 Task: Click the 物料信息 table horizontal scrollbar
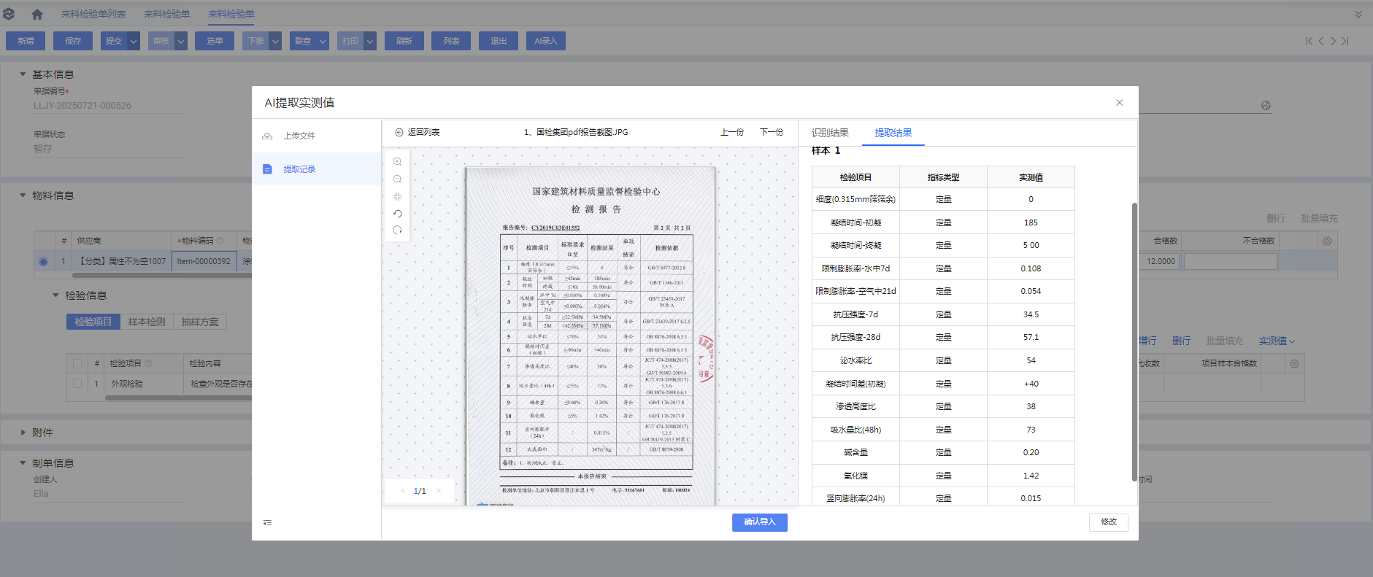coord(162,275)
